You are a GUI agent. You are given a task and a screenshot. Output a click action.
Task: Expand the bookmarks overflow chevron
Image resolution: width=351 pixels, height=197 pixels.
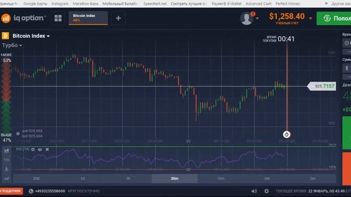326,3
